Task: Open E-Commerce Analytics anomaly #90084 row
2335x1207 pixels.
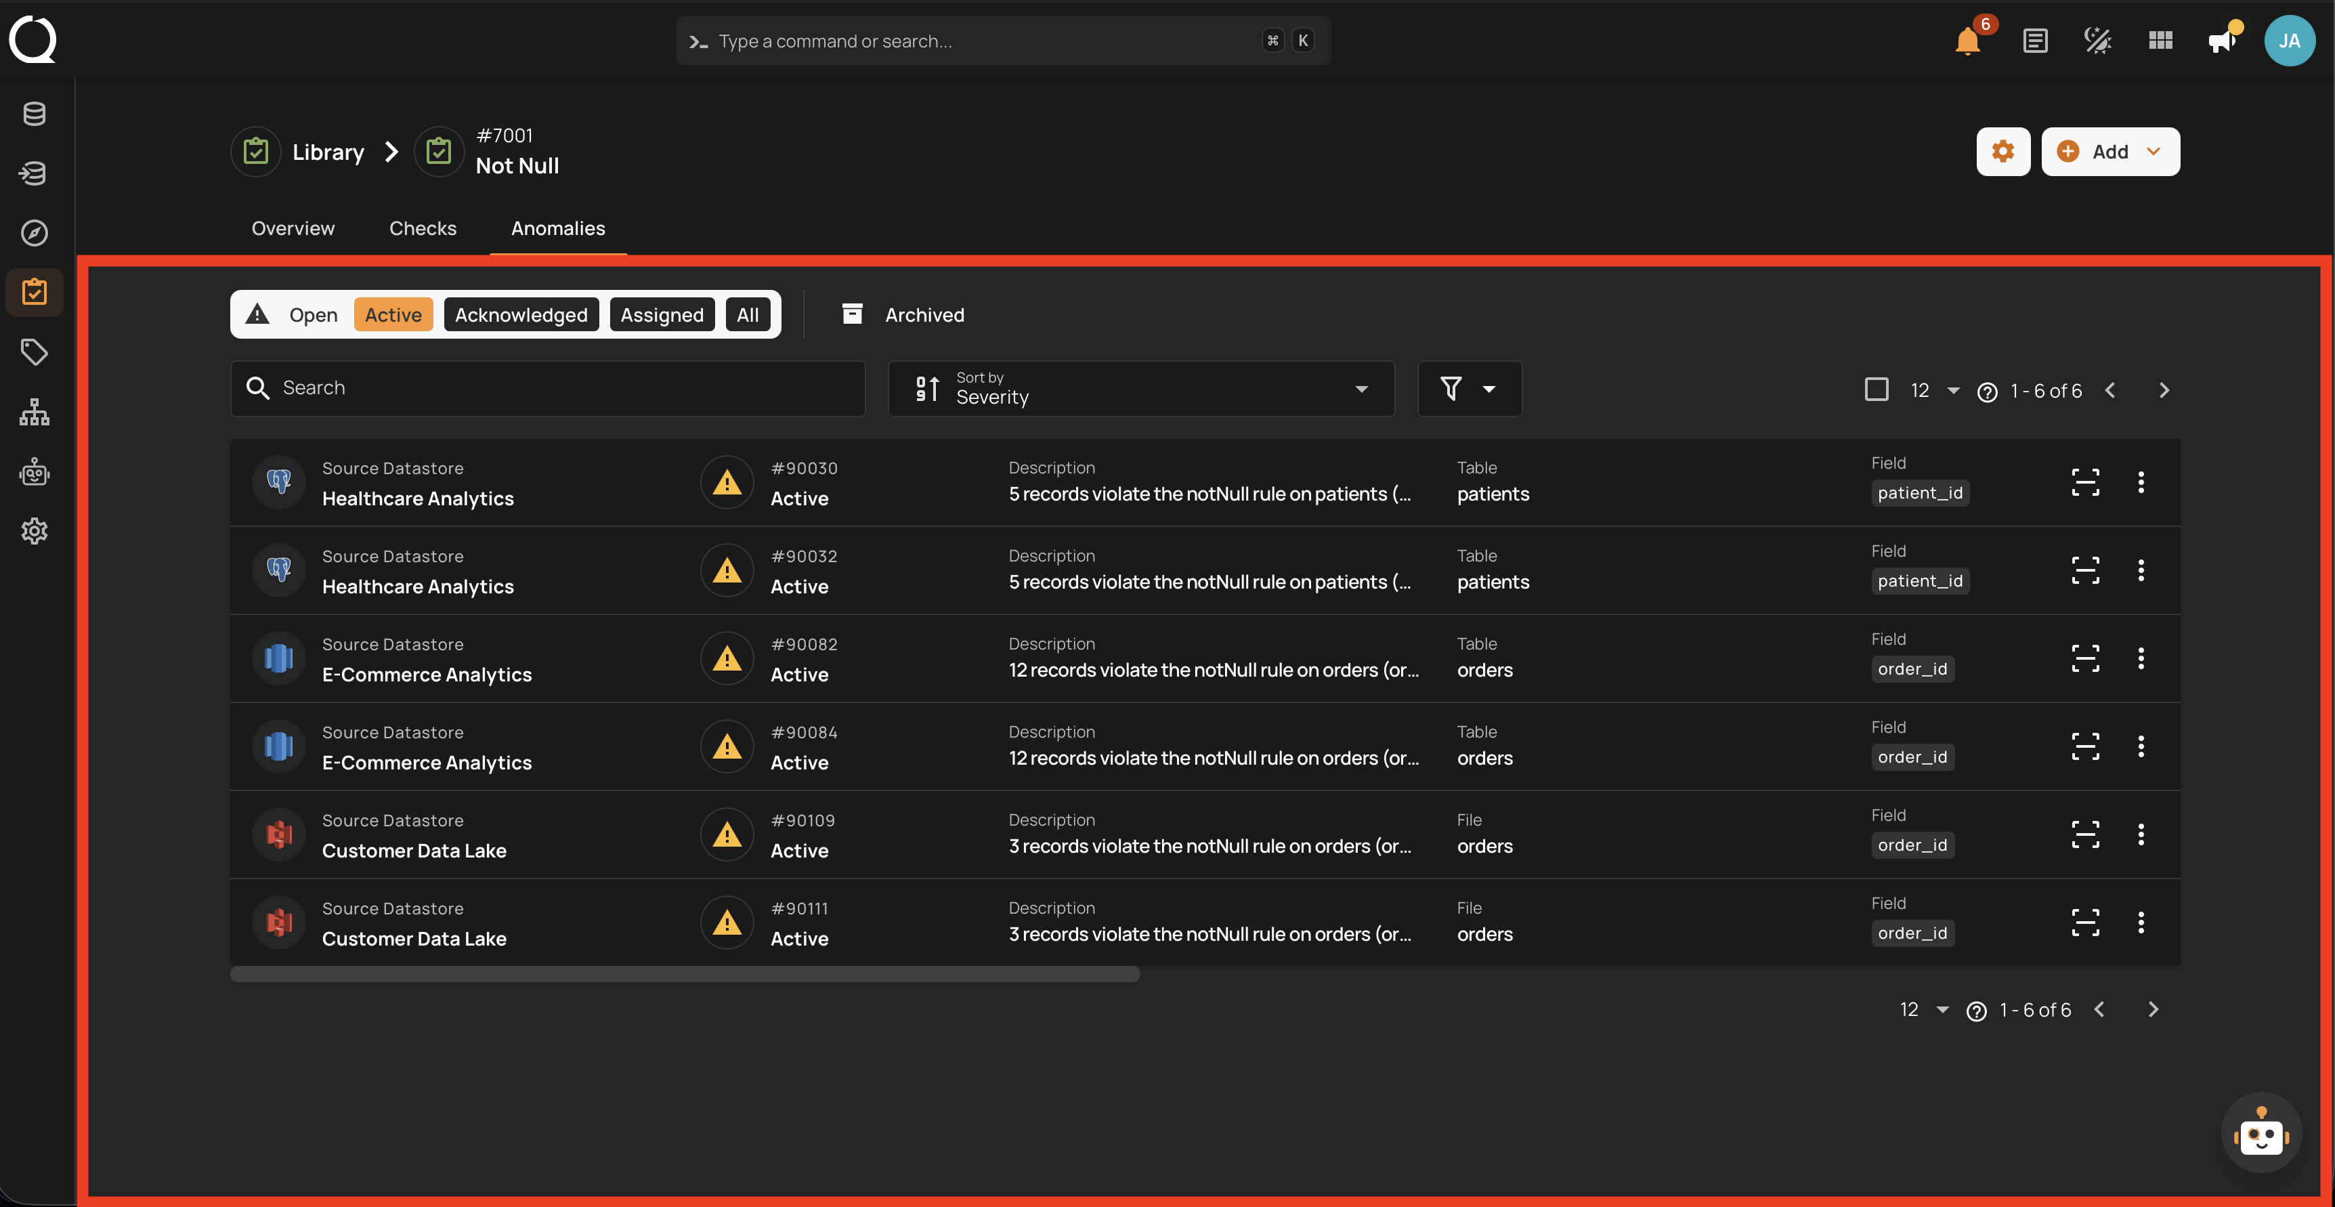Action: click(1205, 746)
